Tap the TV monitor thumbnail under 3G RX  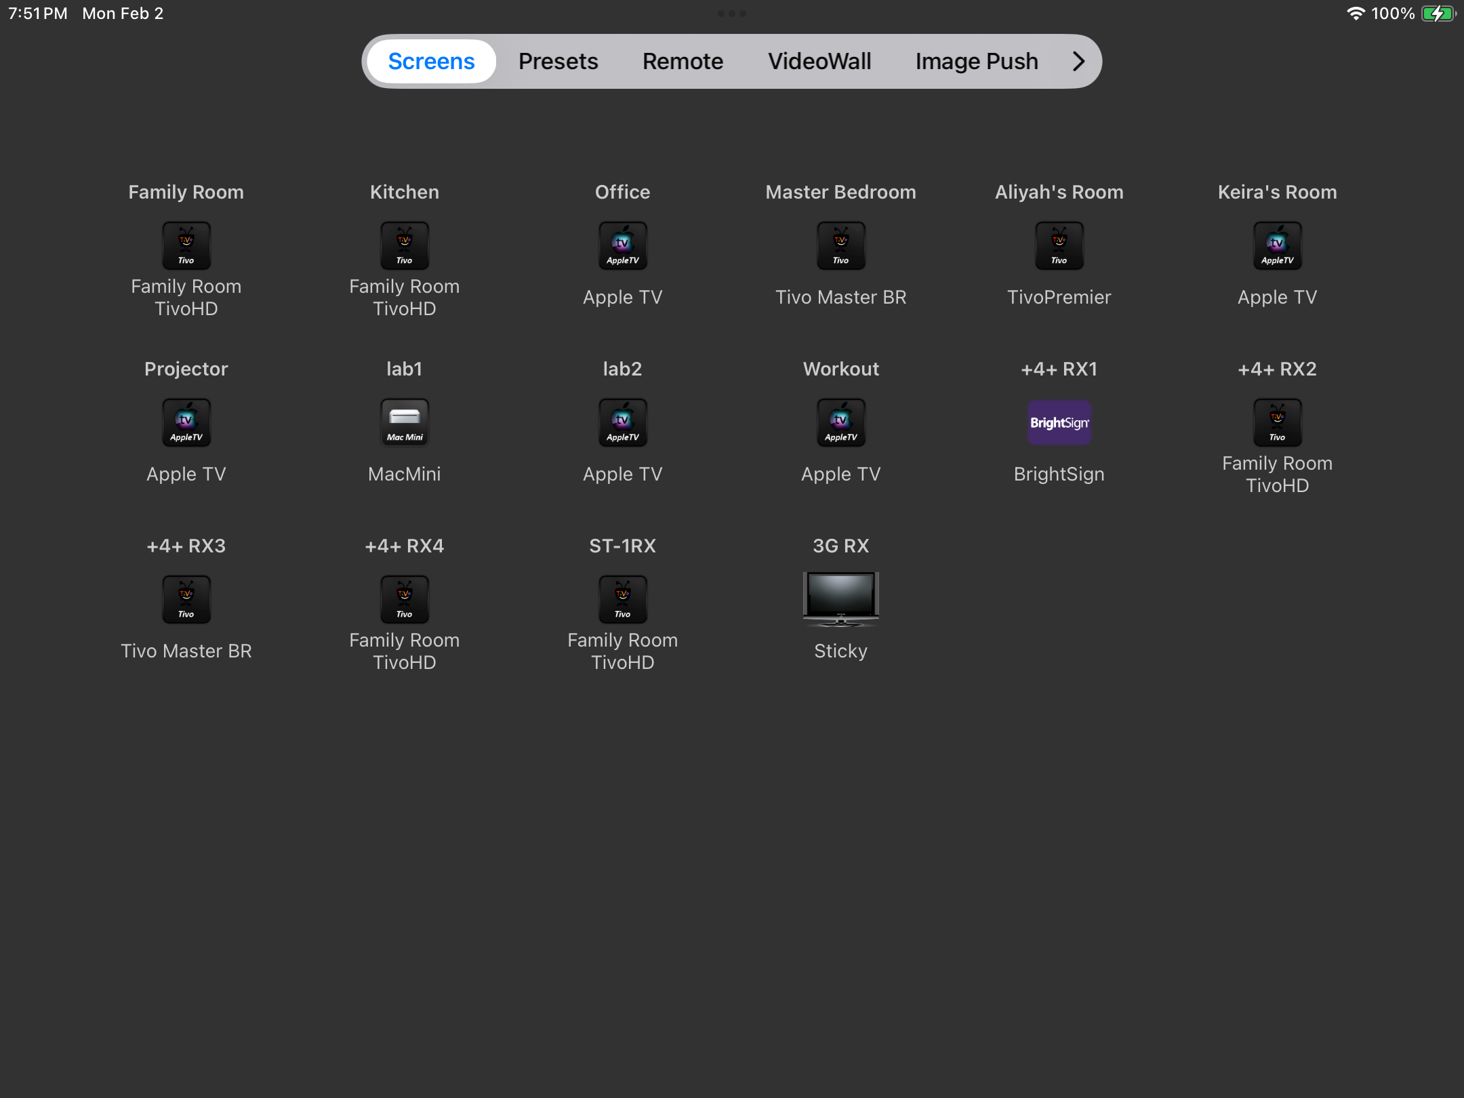840,598
